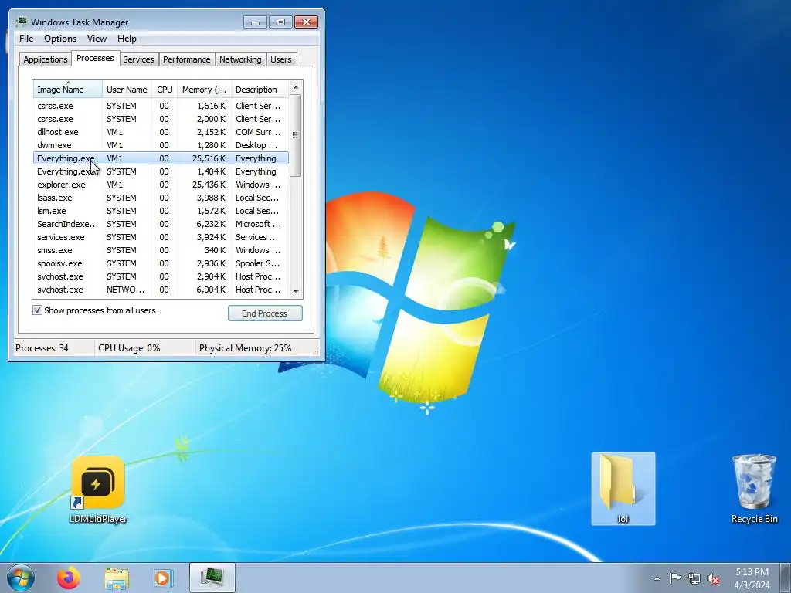791x593 pixels.
Task: Select the Processes tab
Action: (x=95, y=58)
